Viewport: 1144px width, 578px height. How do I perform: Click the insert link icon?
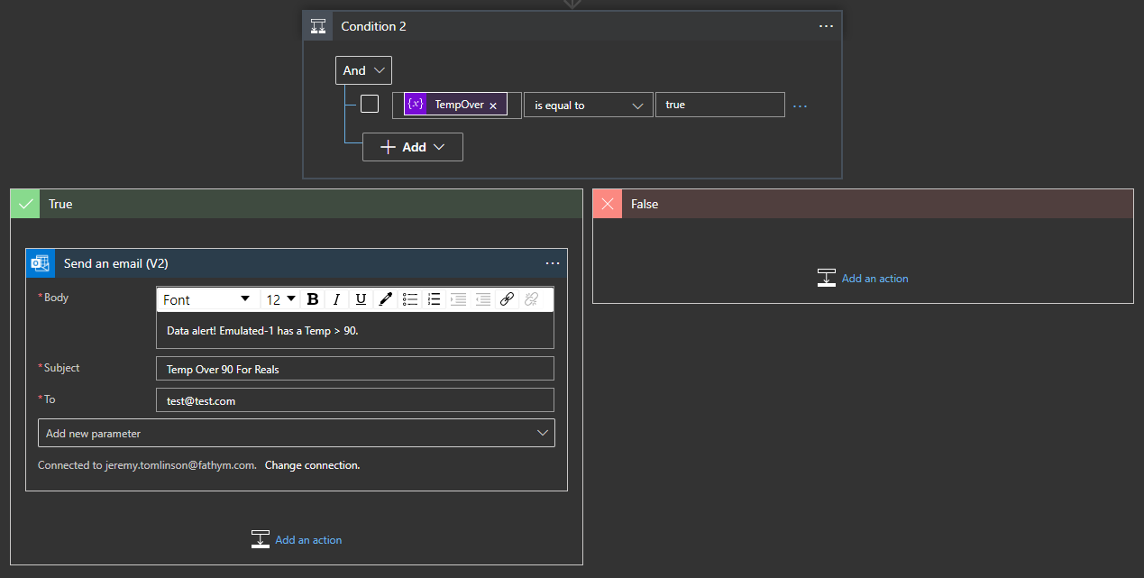(507, 299)
